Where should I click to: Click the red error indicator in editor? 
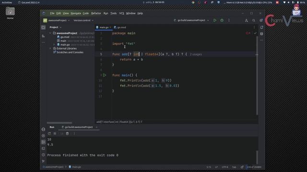[248, 33]
